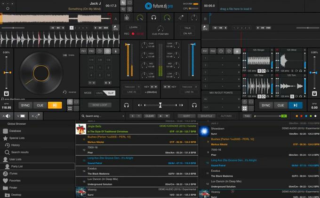Click the BPM tap icon on deck A

coord(115,28)
